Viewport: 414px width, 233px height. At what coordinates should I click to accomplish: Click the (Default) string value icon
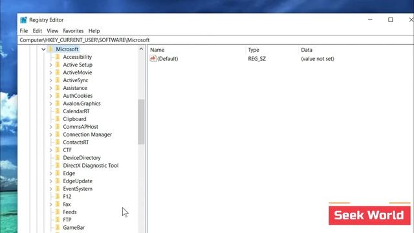[153, 58]
